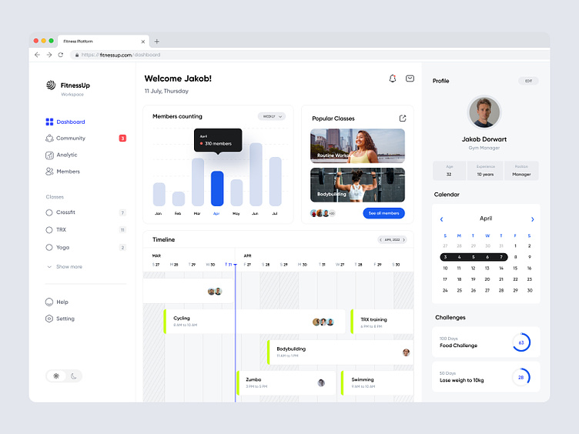The image size is (579, 434).
Task: Click the Help icon in sidebar
Action: pyautogui.click(x=49, y=302)
